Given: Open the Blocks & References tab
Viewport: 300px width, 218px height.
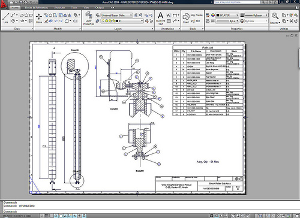Looking at the screenshot, I should coord(37,8).
